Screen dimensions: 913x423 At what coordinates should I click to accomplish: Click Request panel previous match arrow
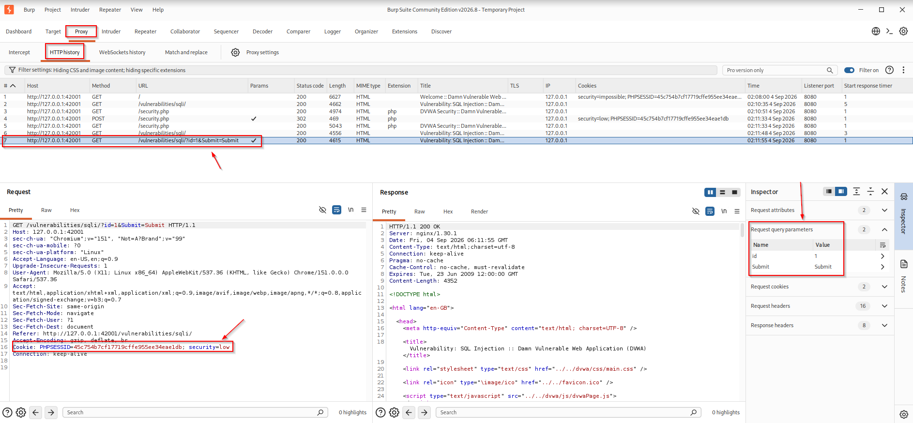click(x=36, y=412)
